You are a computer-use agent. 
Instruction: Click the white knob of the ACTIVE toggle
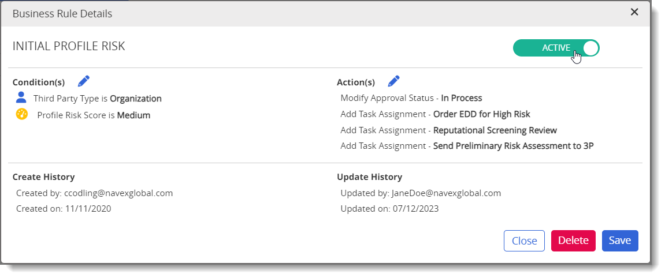click(x=590, y=48)
